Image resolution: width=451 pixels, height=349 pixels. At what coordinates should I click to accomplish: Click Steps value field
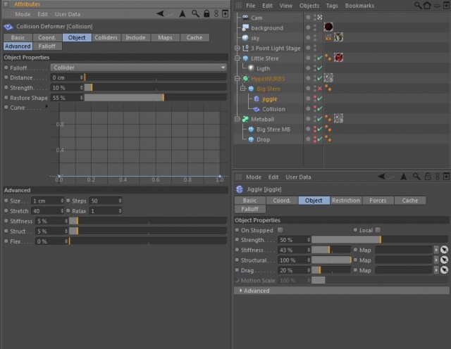point(106,201)
